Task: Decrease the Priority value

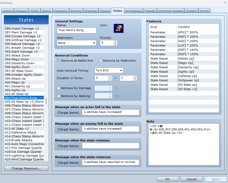Action: pos(115,44)
